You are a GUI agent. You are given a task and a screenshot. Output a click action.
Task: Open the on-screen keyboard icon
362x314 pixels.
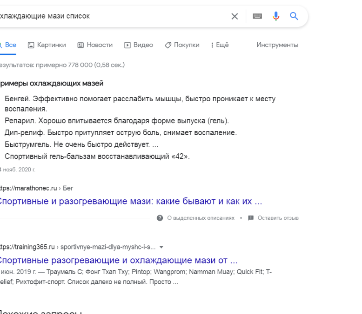click(x=257, y=16)
